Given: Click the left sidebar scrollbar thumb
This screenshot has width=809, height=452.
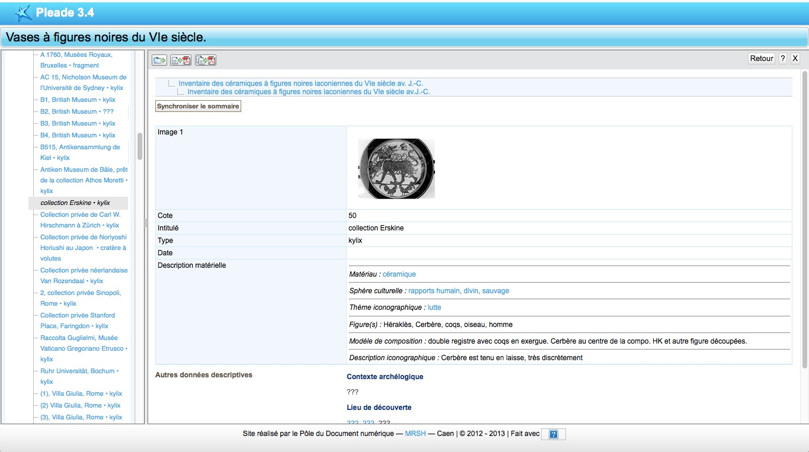Looking at the screenshot, I should pos(140,146).
